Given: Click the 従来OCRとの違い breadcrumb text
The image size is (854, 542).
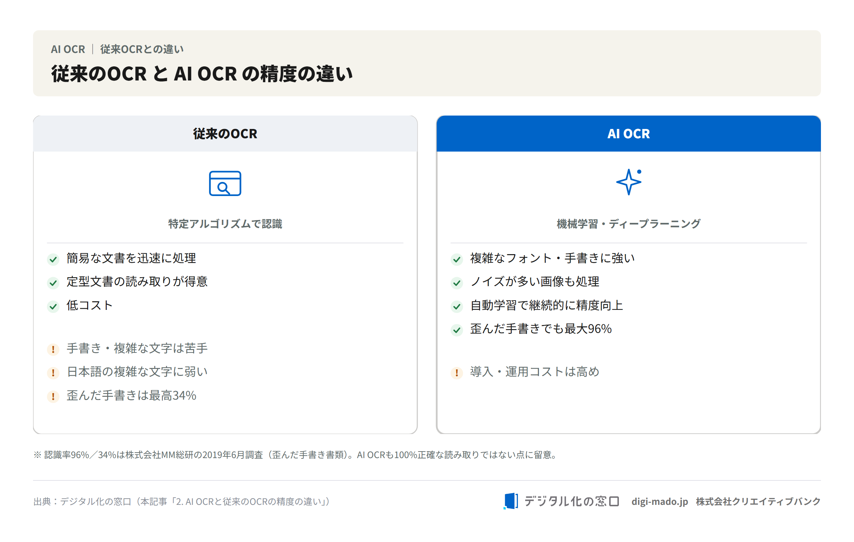Looking at the screenshot, I should (142, 49).
